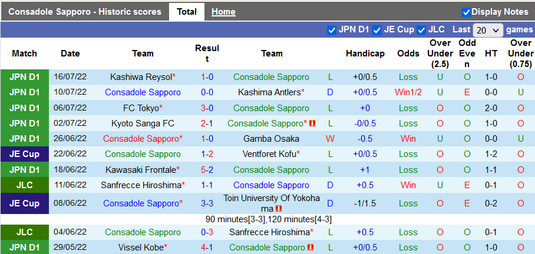The image size is (535, 254).
Task: Click the -0.5 handicap in Gamba Osaka row
Action: 365,139
